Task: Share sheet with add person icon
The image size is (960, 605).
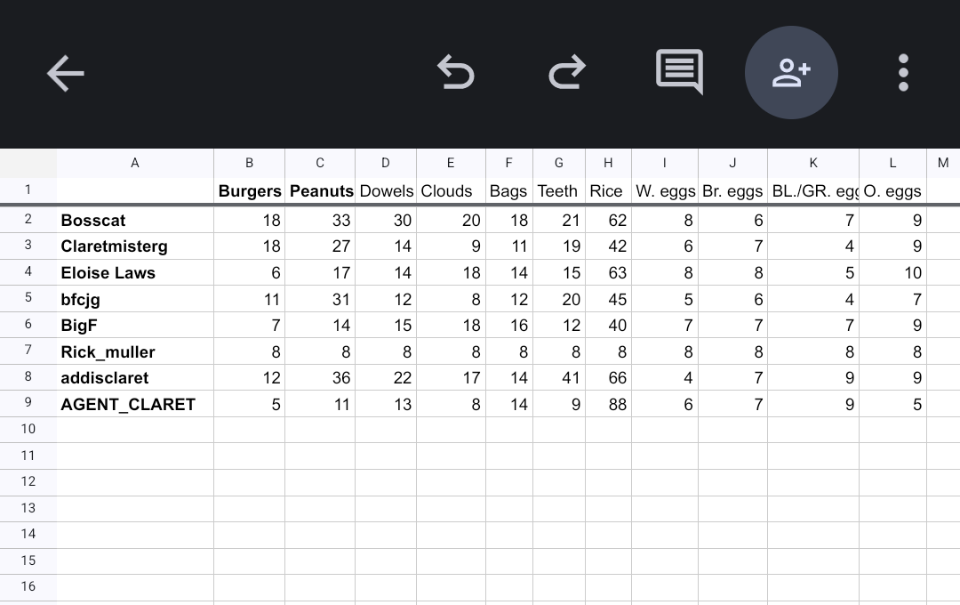Action: (x=791, y=73)
